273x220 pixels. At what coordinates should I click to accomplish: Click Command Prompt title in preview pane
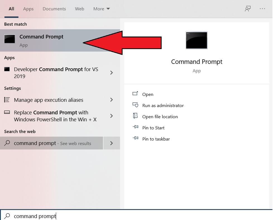coord(197,62)
